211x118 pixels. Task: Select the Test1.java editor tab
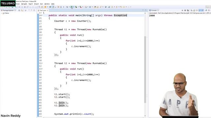[x=43, y=10]
